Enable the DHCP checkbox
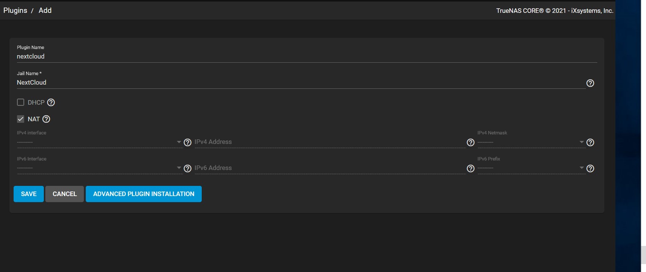This screenshot has width=646, height=272. [21, 102]
